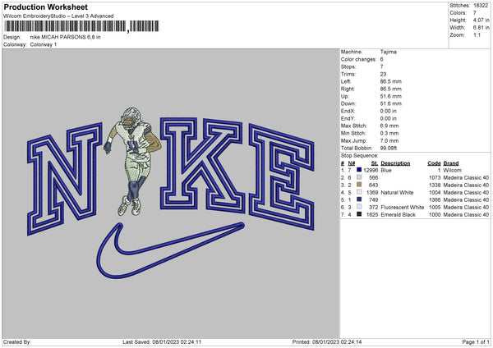The height and width of the screenshot is (348, 493).
Task: Click the Nike swoosh in the design preview
Action: (x=170, y=250)
